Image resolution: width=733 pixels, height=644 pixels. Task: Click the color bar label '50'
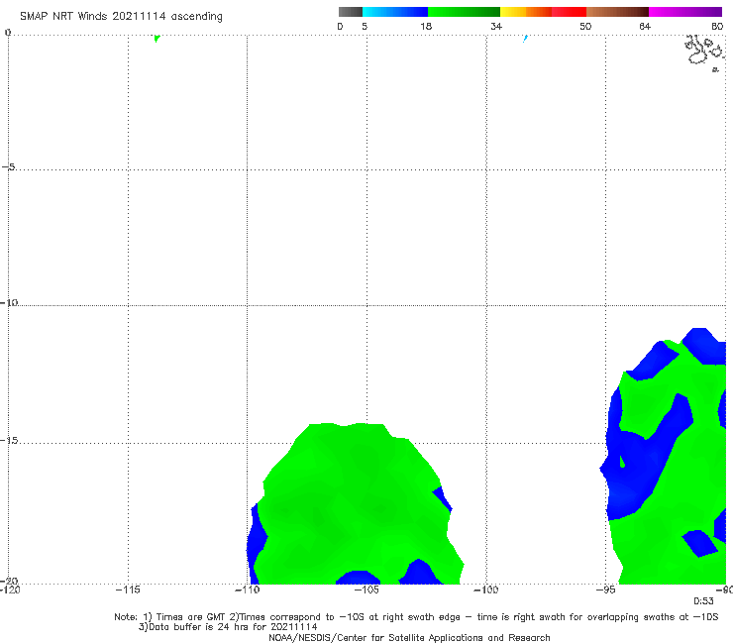(585, 27)
